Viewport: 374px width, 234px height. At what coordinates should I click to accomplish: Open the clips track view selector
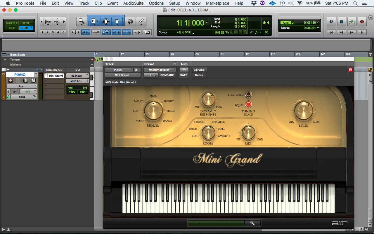point(22,86)
